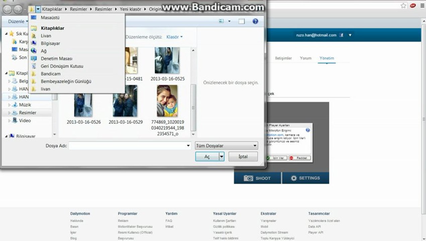Click the İptal cancel button
Image resolution: width=426 pixels, height=241 pixels.
pos(243,157)
